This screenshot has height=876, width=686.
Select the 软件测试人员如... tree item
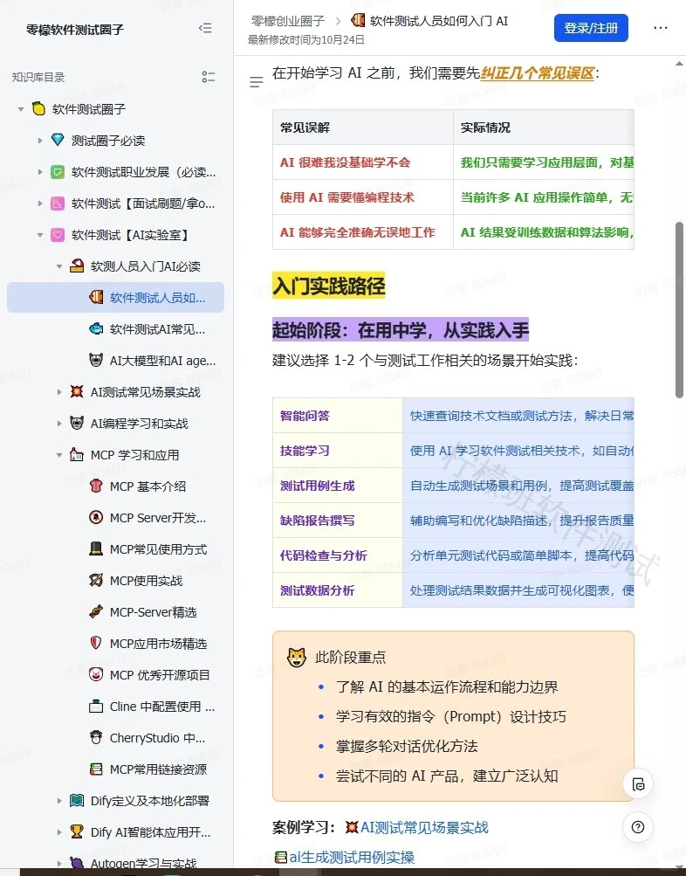pos(115,297)
